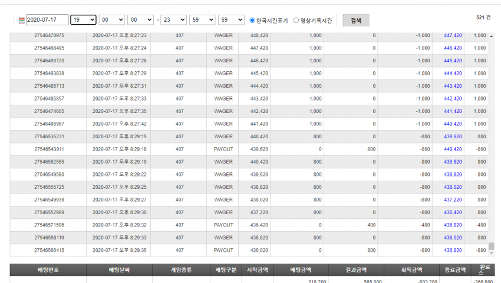
Task: Select bet number 27546566415
Action: click(49, 251)
